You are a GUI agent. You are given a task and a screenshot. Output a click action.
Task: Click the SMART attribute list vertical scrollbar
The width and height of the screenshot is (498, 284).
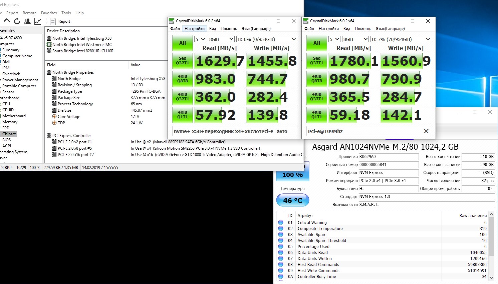click(x=491, y=246)
